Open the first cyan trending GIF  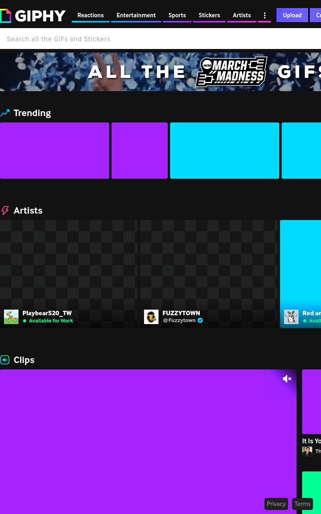225,151
